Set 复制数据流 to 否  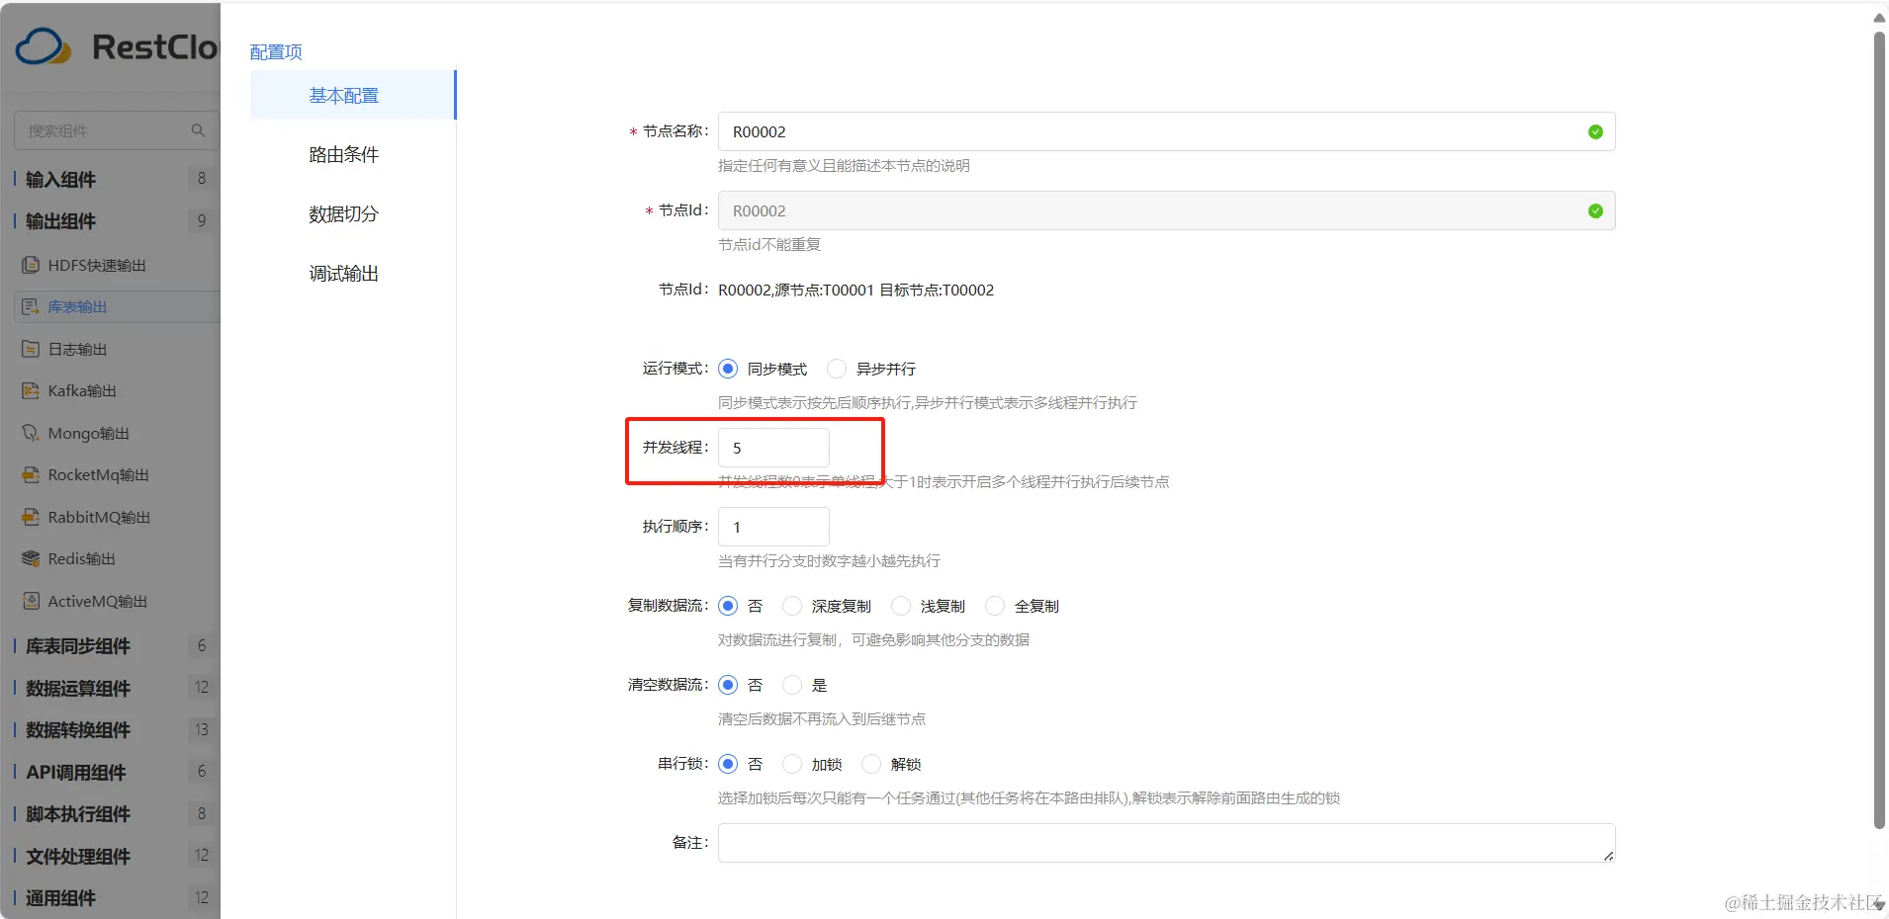(x=728, y=606)
